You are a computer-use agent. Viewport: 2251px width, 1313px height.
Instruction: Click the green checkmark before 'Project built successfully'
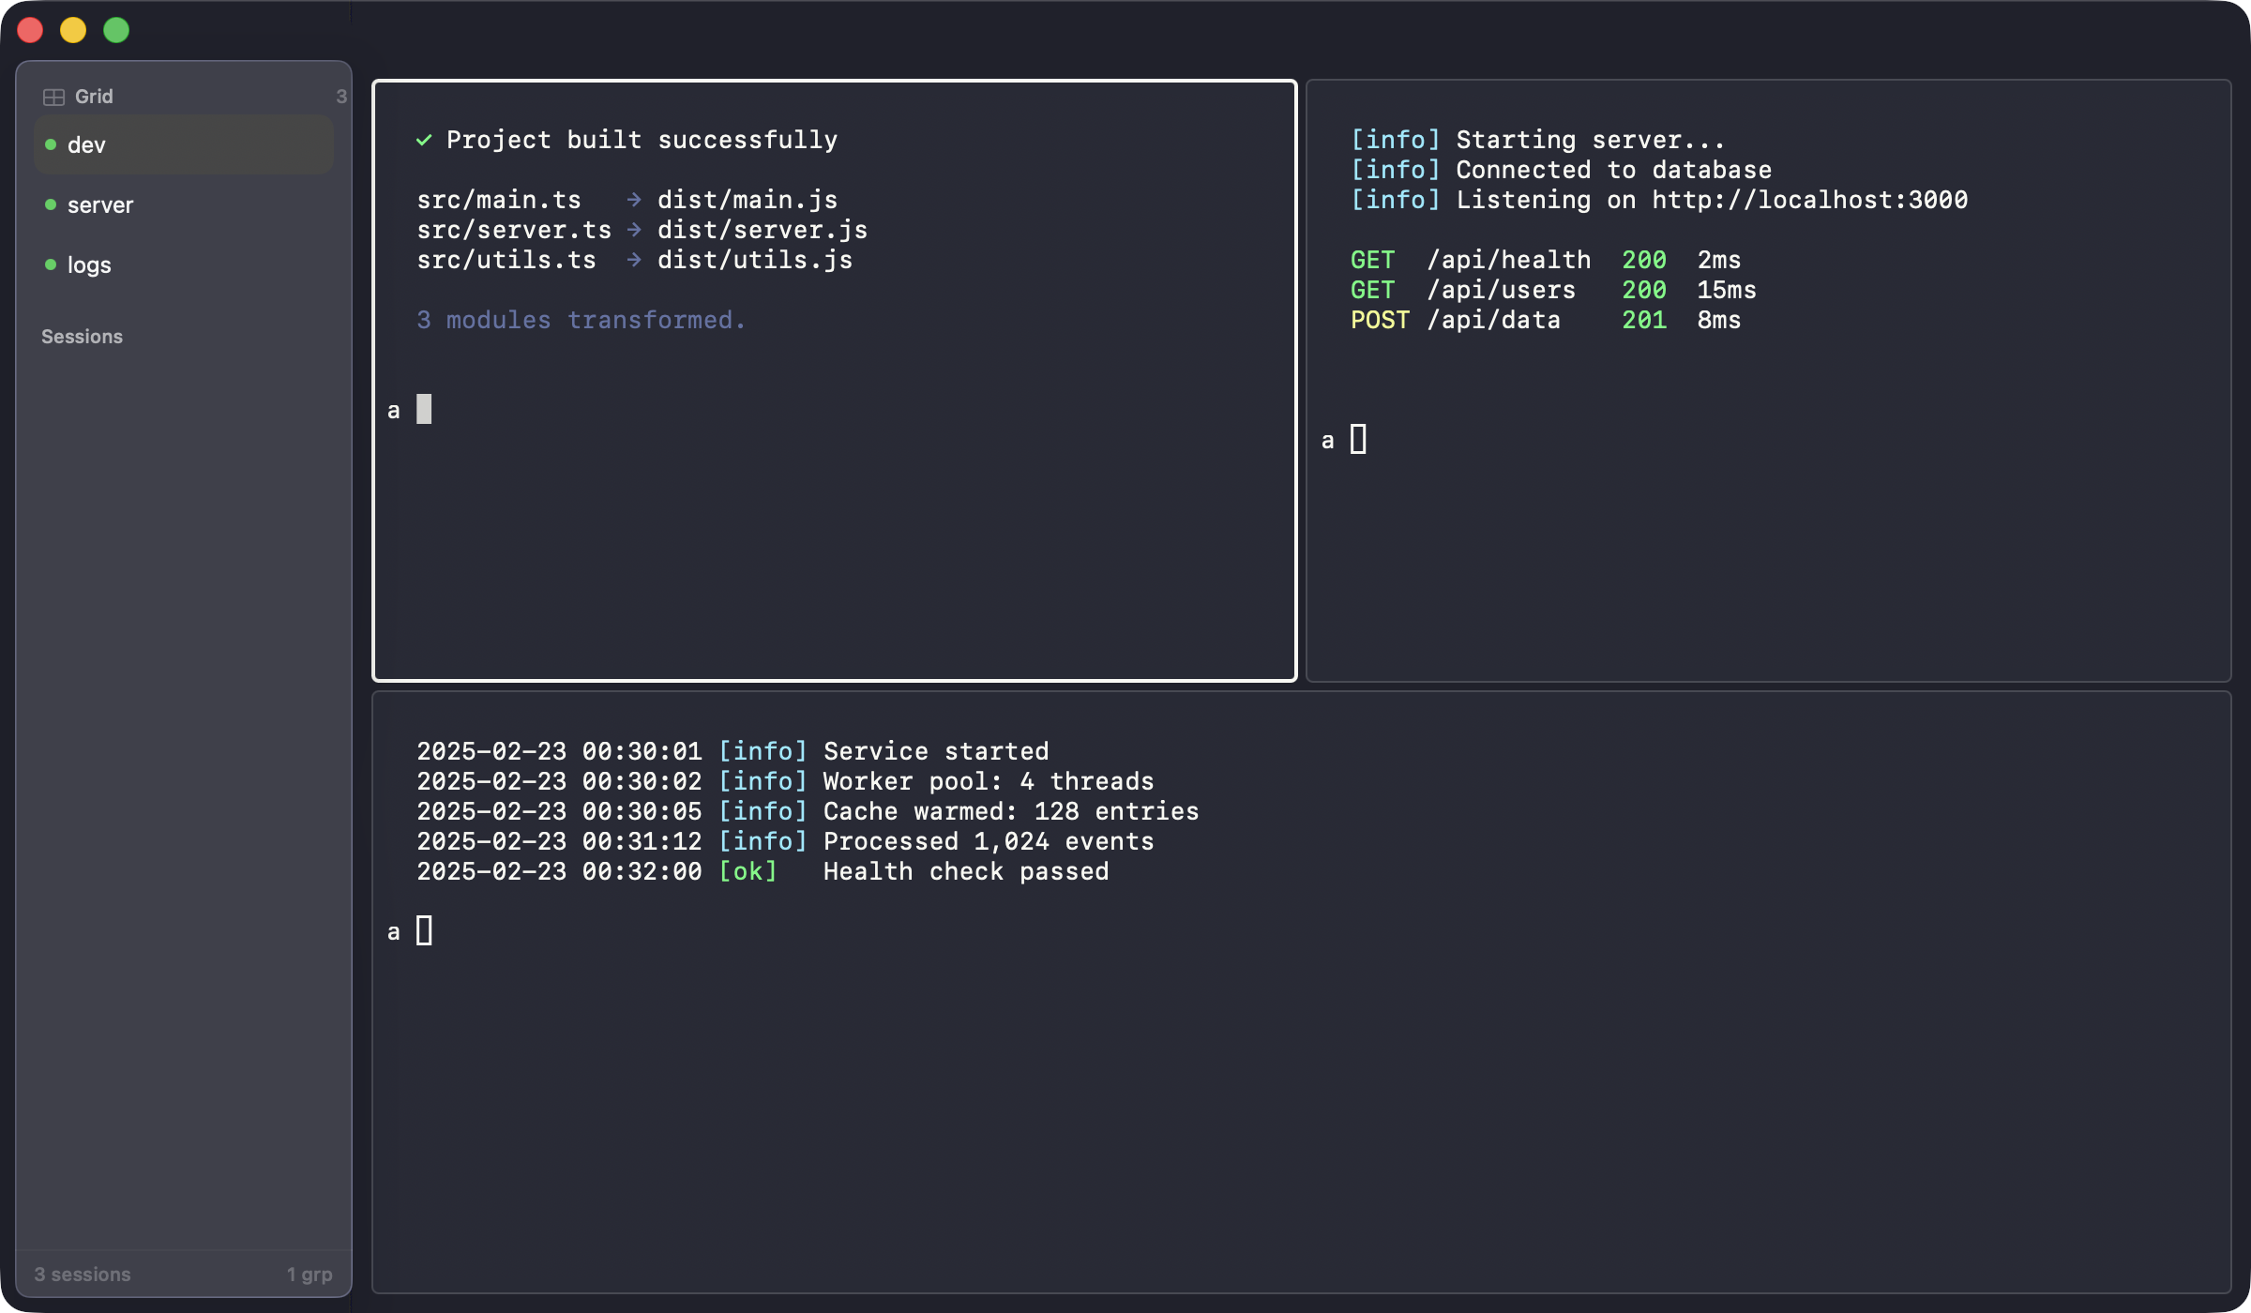coord(424,140)
